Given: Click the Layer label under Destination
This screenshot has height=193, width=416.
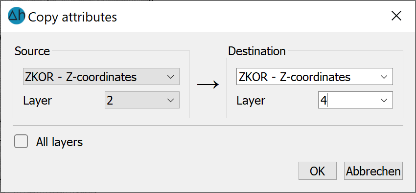Looking at the screenshot, I should coord(251,101).
